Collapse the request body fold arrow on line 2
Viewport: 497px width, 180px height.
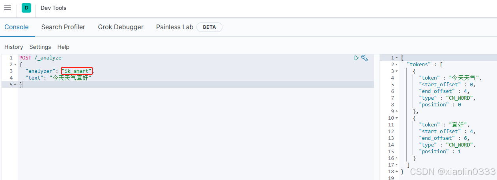tap(15, 65)
